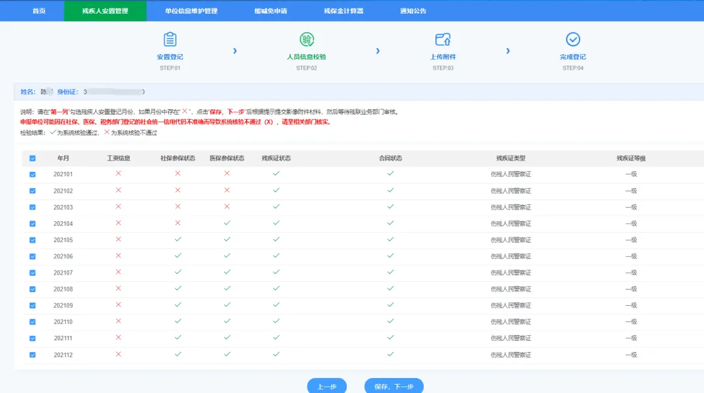Open the 残疾人安置管理 tab
This screenshot has width=704, height=393.
click(105, 11)
